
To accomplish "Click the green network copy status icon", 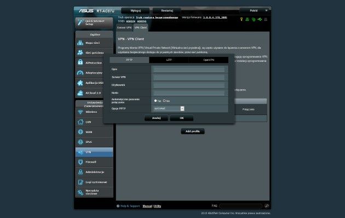I will click(254, 19).
